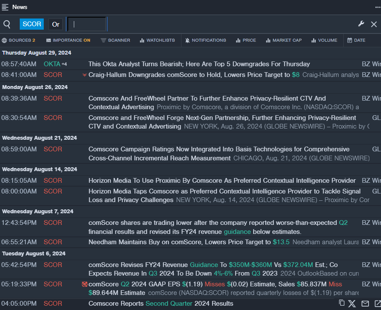Copy the selected news item

tap(342, 303)
